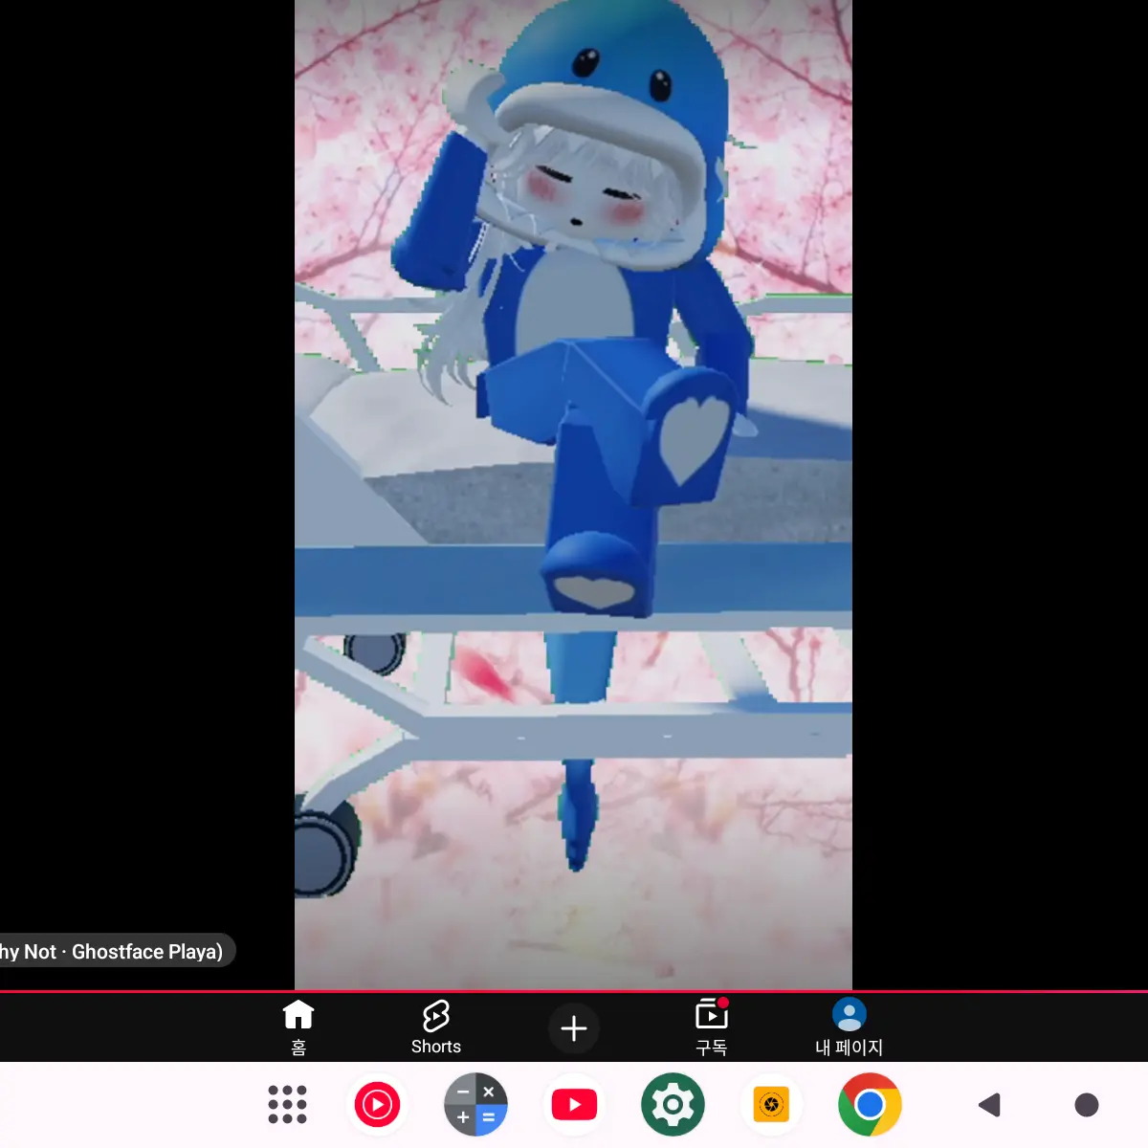1148x1148 pixels.
Task: Tap the Subscriptions icon with red badge
Action: pyautogui.click(x=711, y=1014)
